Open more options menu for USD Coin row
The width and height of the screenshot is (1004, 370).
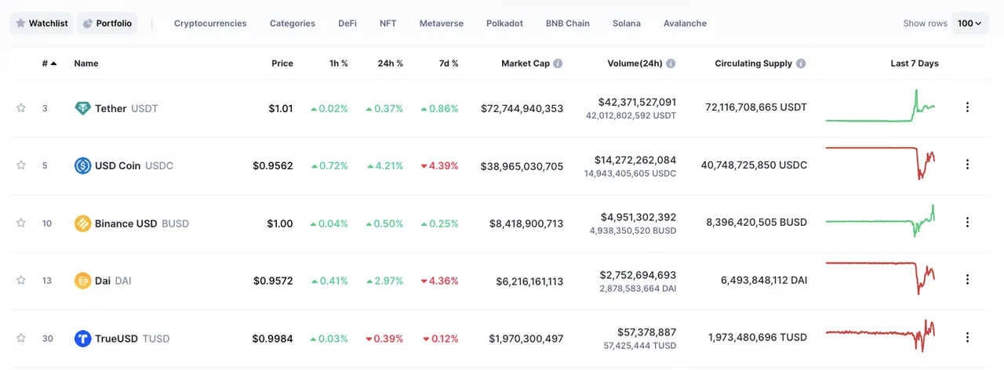pyautogui.click(x=967, y=165)
